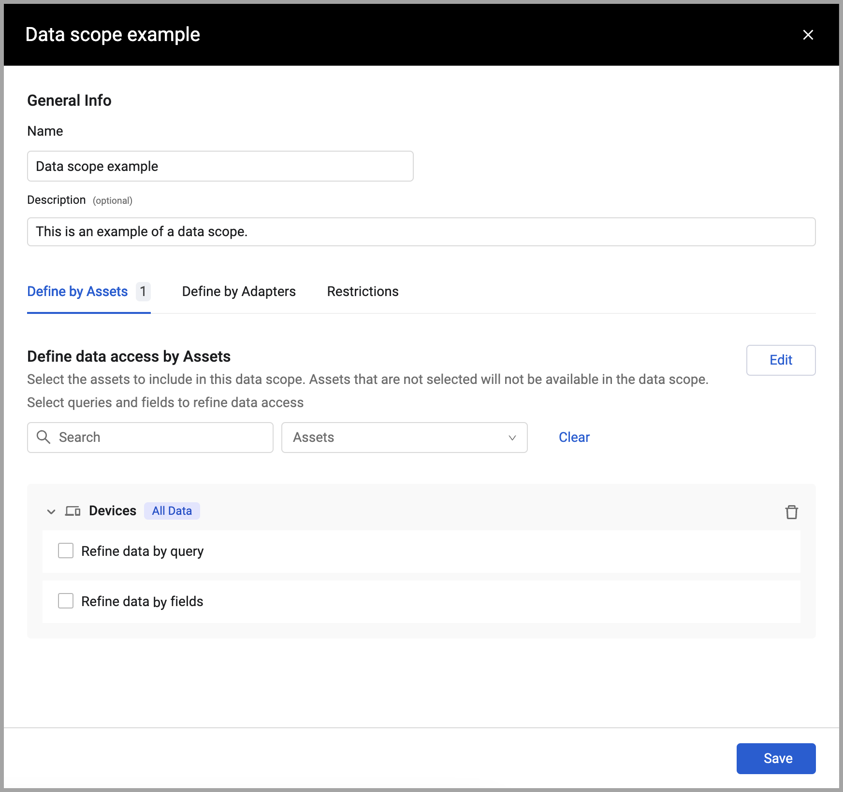Click into the Description text field

click(421, 232)
